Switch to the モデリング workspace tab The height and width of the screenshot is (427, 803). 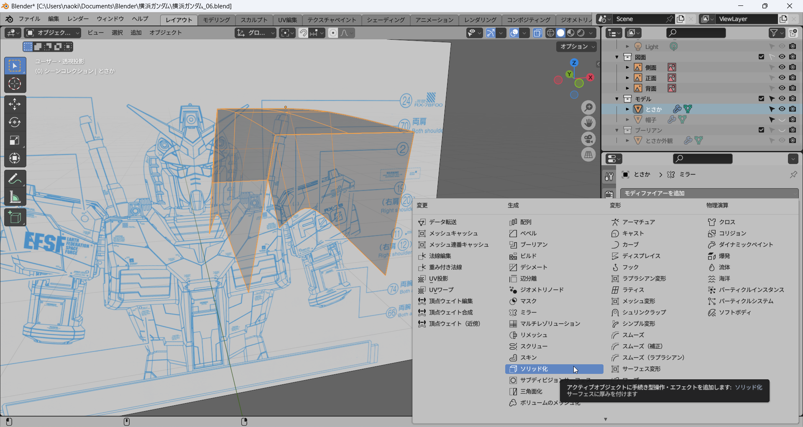coord(216,20)
